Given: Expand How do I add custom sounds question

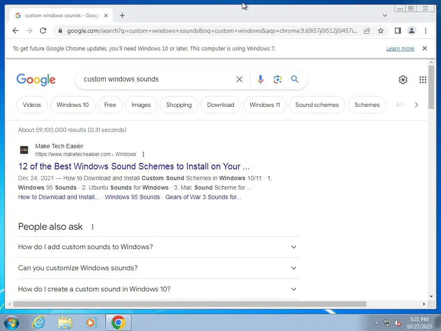Looking at the screenshot, I should pyautogui.click(x=158, y=247).
